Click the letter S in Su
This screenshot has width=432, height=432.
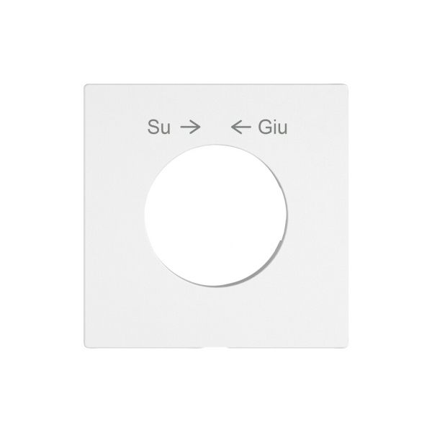(153, 127)
